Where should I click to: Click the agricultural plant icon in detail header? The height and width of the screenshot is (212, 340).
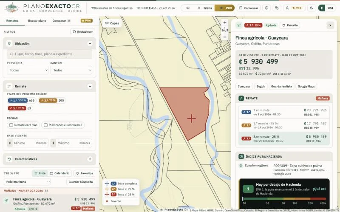tap(239, 25)
